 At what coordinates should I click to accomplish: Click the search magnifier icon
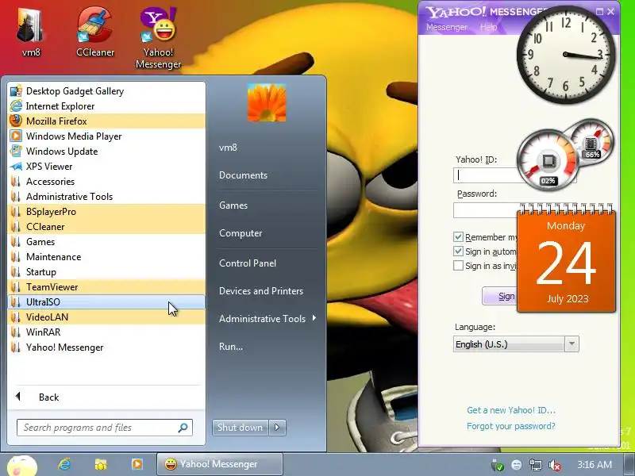pyautogui.click(x=183, y=428)
